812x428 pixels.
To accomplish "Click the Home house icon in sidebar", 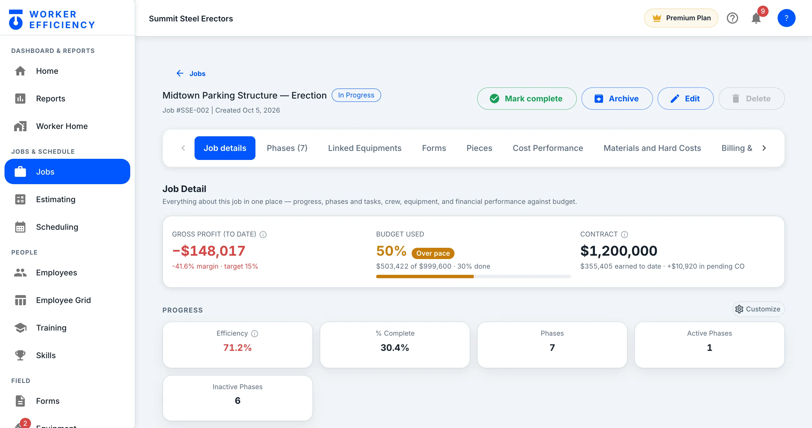I will (x=20, y=71).
